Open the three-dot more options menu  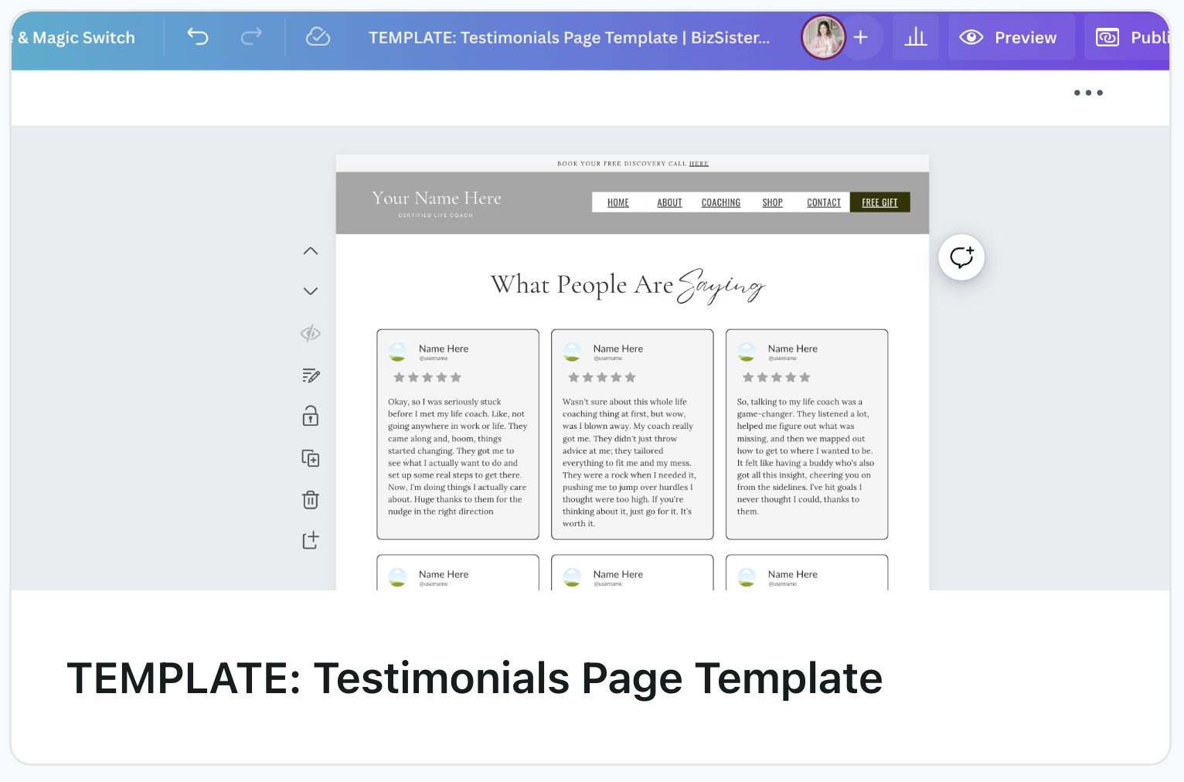click(1088, 93)
